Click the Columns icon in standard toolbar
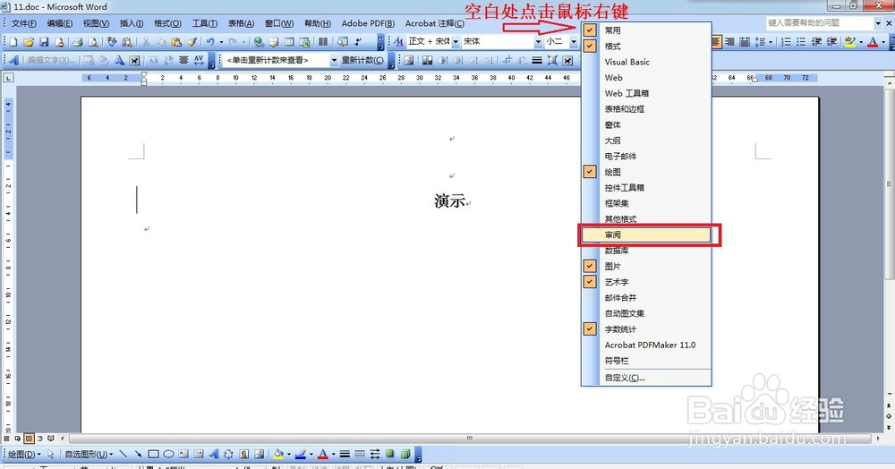895x469 pixels. click(x=323, y=42)
